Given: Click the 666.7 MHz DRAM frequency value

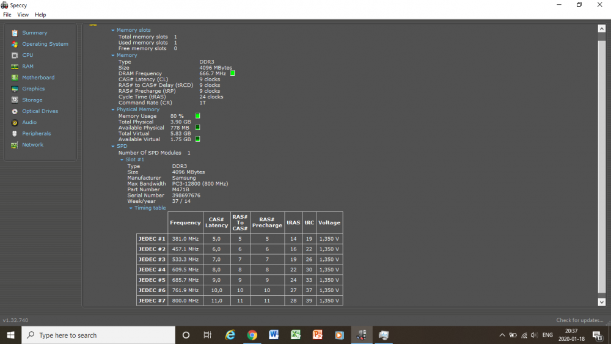Looking at the screenshot, I should point(213,74).
